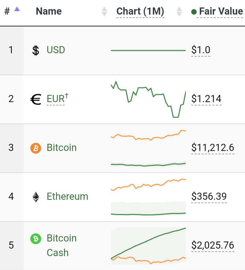
Task: Sort the table by Name column arrows
Action: coord(104,12)
